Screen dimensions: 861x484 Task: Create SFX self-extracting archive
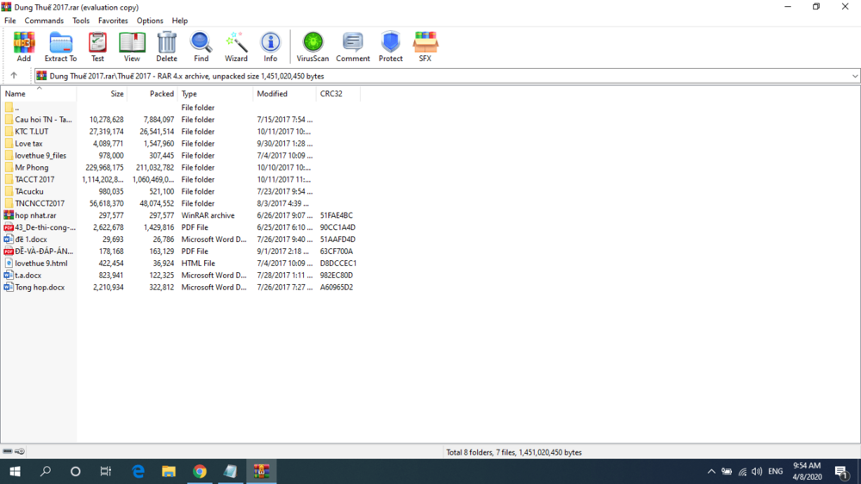click(x=425, y=47)
